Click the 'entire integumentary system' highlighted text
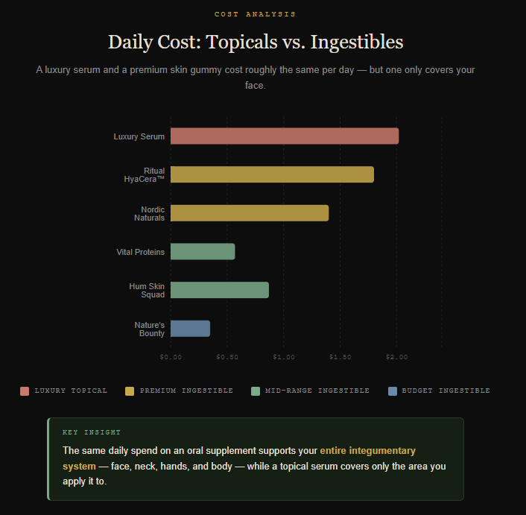The height and width of the screenshot is (515, 526). click(x=367, y=451)
